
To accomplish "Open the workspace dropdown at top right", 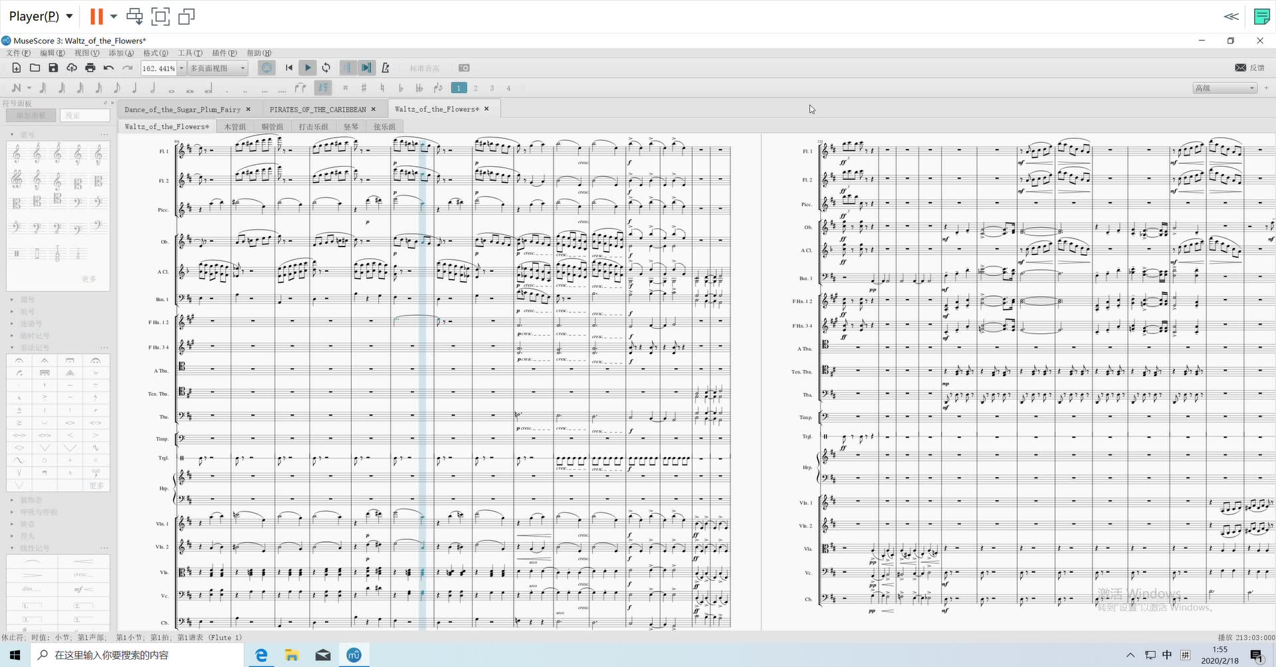I will [1225, 88].
